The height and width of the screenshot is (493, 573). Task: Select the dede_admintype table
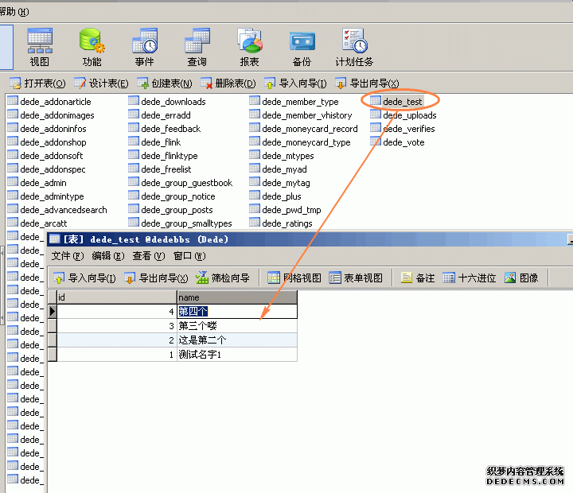coord(45,196)
